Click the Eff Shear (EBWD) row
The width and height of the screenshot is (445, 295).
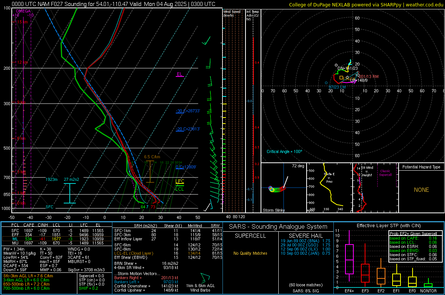(x=168, y=257)
